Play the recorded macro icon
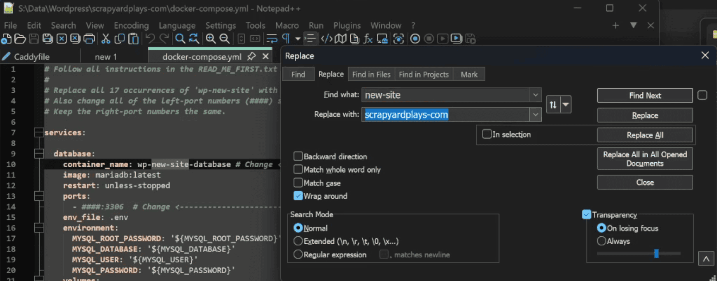This screenshot has height=281, width=717. tap(442, 39)
